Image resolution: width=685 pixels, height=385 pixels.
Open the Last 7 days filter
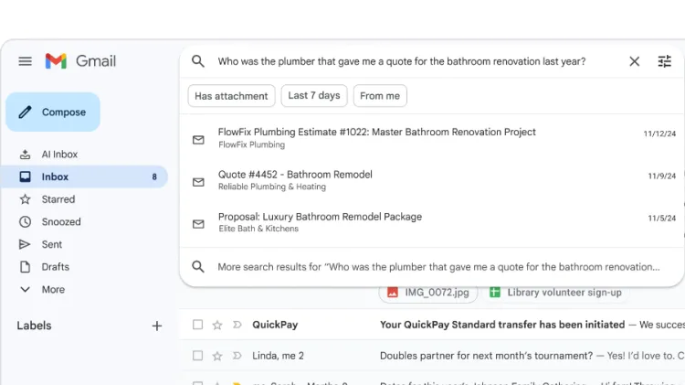point(313,96)
